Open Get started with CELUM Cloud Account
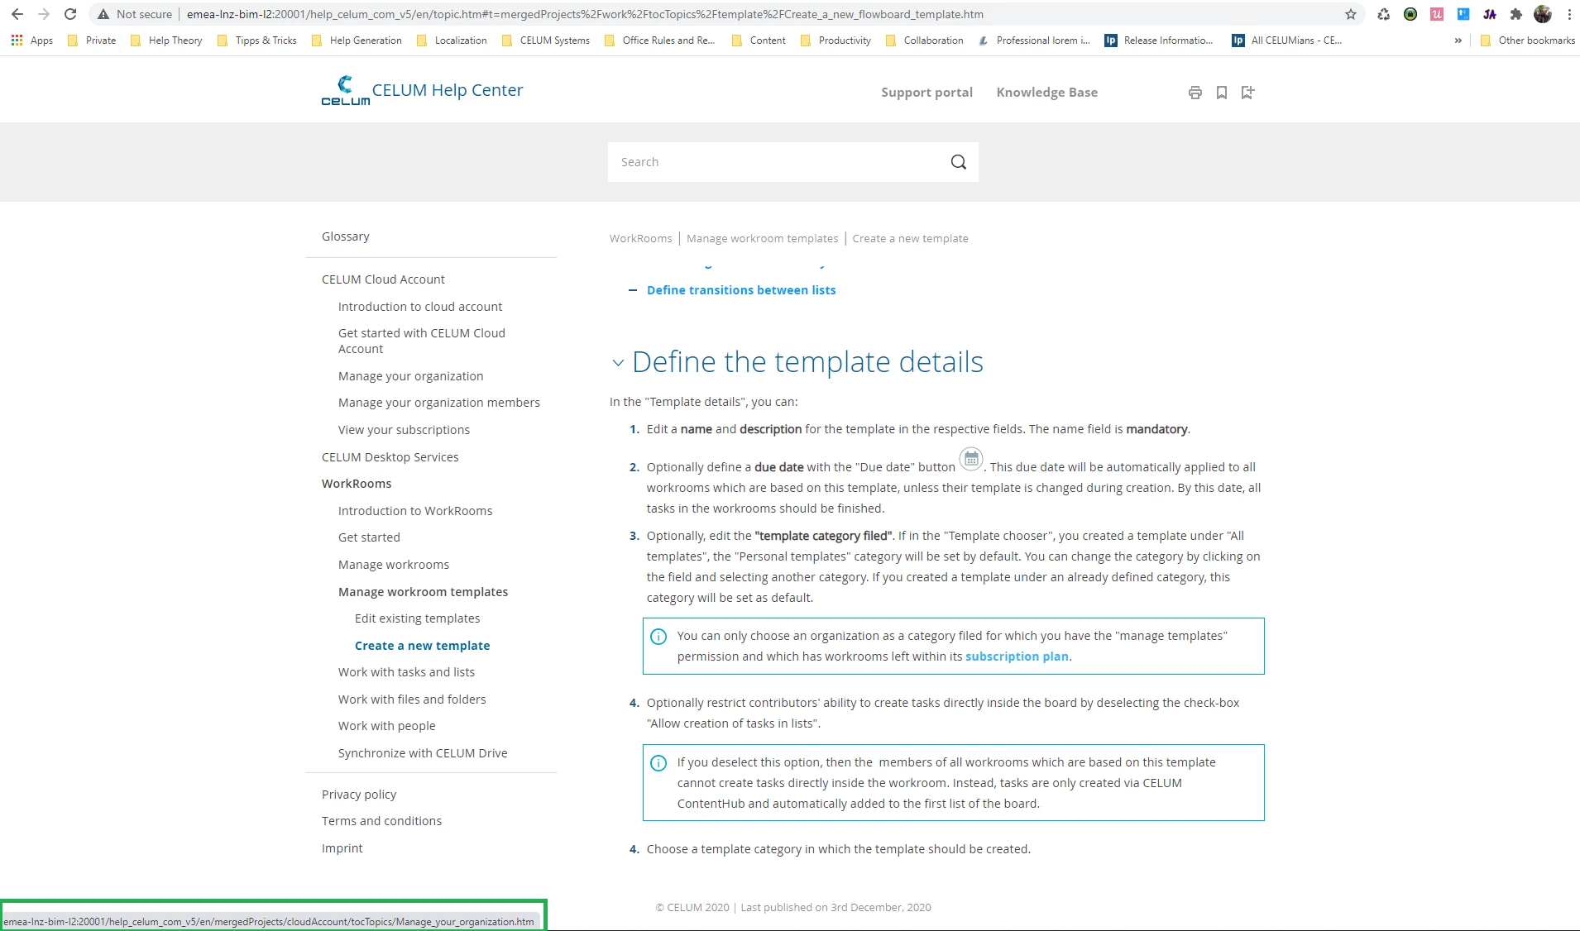The width and height of the screenshot is (1580, 931). [422, 341]
